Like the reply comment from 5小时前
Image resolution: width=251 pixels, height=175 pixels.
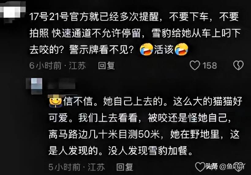point(200,167)
